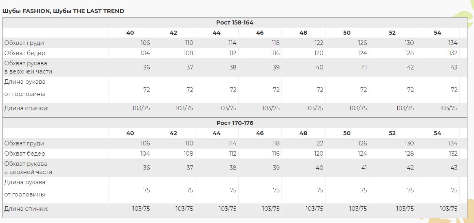
Task: Select hip value 132 in first table
Action: click(x=453, y=53)
